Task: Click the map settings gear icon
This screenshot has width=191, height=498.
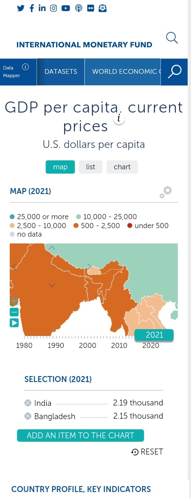Action: 166,192
